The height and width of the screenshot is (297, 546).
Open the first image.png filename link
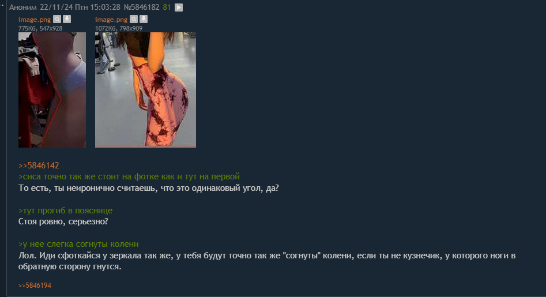tap(35, 20)
